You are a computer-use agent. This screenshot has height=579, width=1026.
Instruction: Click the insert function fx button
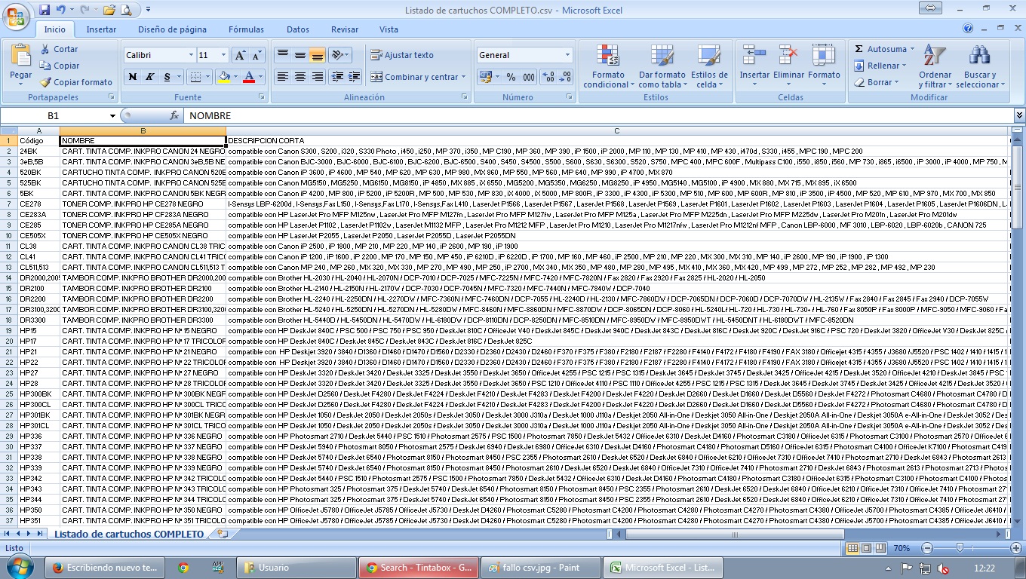pos(174,115)
